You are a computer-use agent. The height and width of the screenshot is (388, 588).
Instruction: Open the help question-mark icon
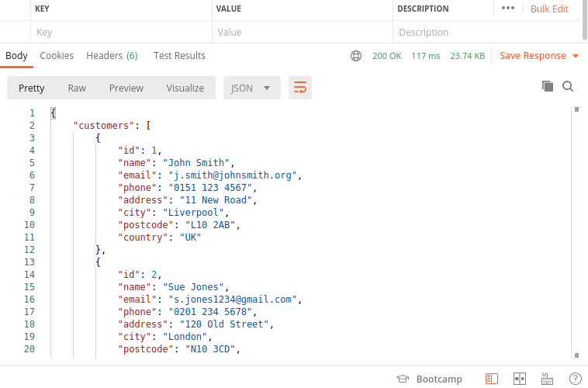tap(575, 379)
